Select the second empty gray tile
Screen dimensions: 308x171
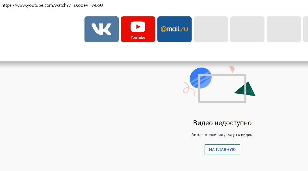coord(247,29)
